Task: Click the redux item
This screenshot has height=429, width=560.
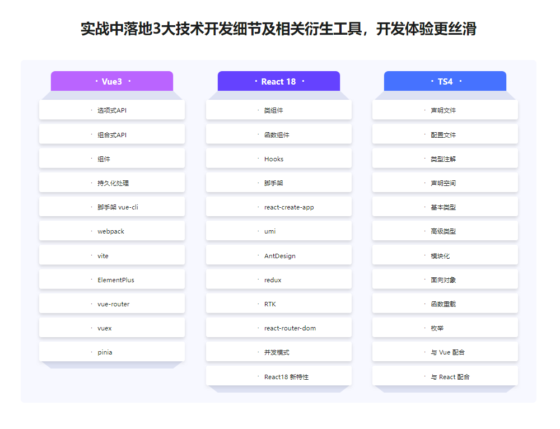Action: coord(278,279)
